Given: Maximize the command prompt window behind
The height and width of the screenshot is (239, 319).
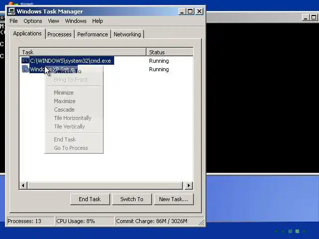Looking at the screenshot, I should [314, 17].
